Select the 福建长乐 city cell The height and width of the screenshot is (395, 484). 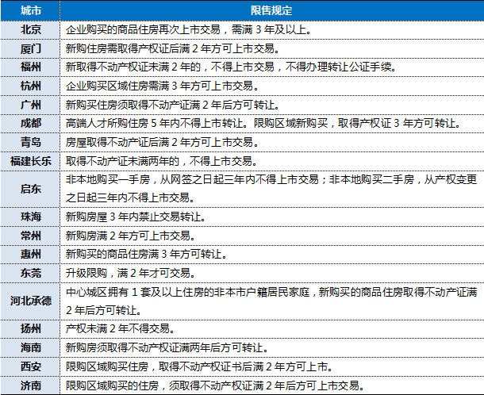31,161
